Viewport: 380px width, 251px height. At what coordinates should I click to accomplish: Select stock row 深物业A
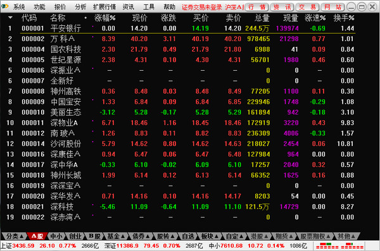click(x=180, y=123)
